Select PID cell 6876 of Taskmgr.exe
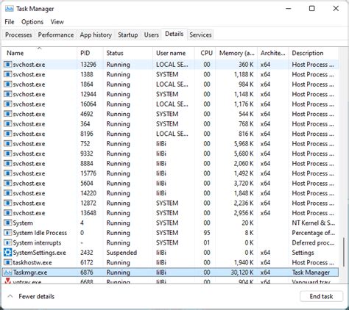Image resolution: width=349 pixels, height=310 pixels. pos(87,273)
